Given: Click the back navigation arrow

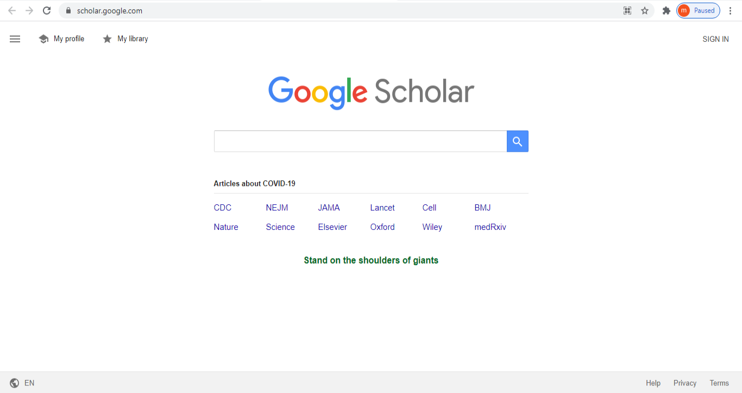Looking at the screenshot, I should pos(11,10).
